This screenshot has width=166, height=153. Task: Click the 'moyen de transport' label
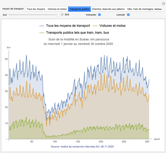pos(13,9)
